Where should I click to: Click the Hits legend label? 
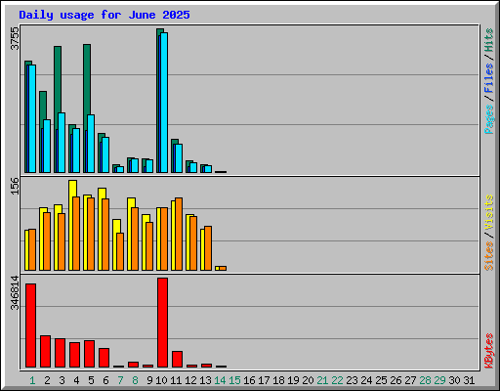[x=489, y=40]
